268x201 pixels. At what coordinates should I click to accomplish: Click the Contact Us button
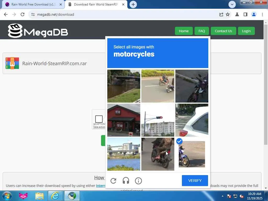tap(224, 31)
